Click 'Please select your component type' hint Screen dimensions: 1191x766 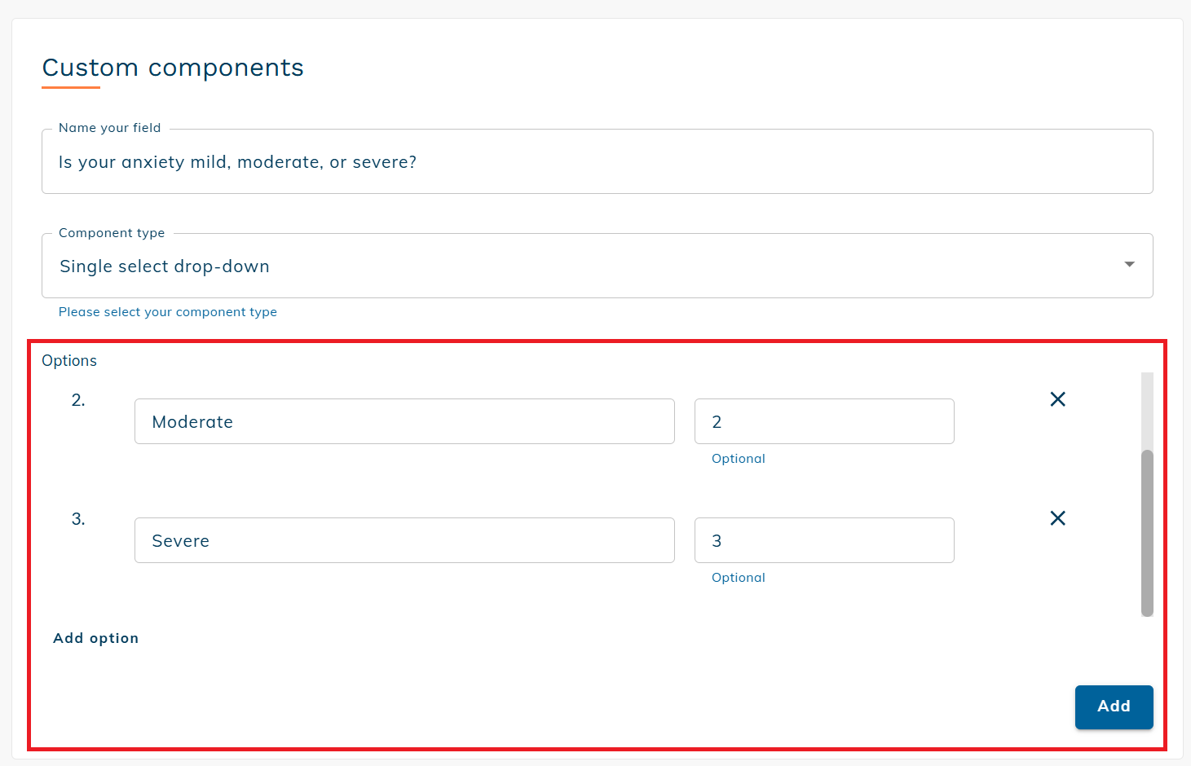pyautogui.click(x=168, y=312)
